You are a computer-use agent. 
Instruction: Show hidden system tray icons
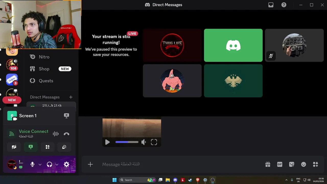pos(286,180)
